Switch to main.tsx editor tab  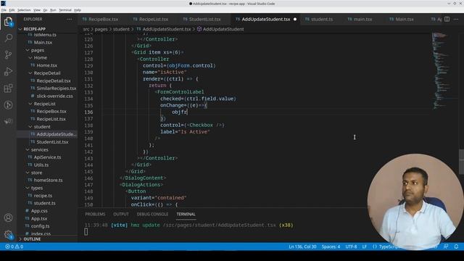click(x=362, y=20)
